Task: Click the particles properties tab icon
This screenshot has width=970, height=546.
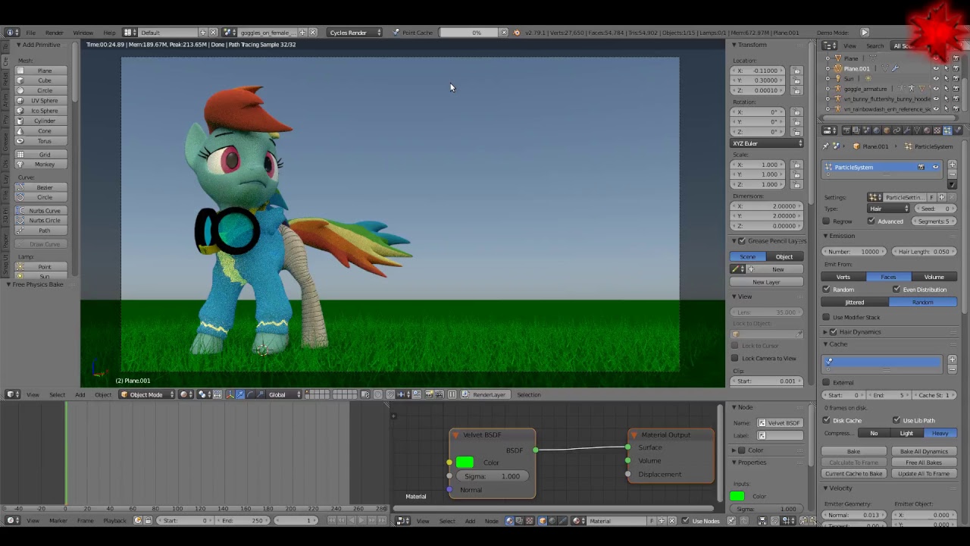Action: [x=947, y=130]
